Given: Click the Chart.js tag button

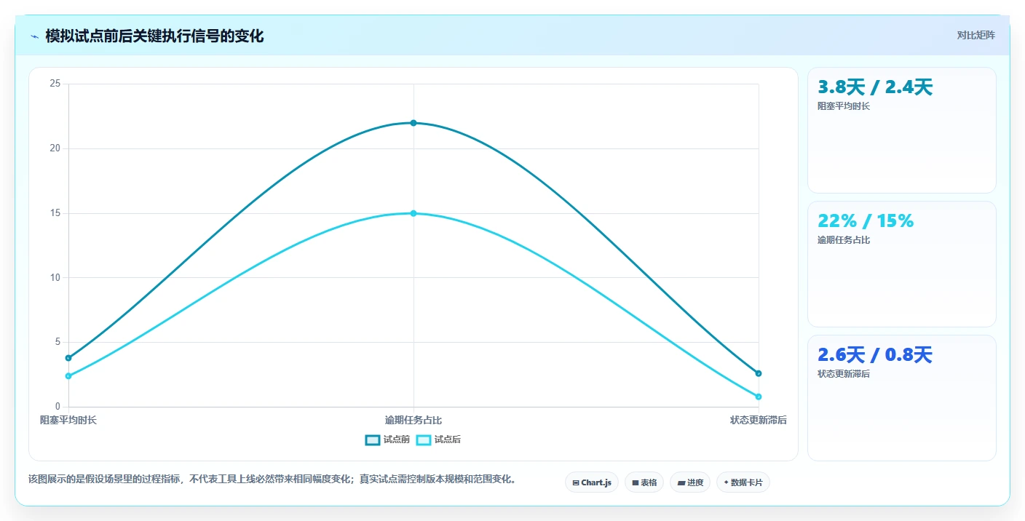Looking at the screenshot, I should [592, 482].
